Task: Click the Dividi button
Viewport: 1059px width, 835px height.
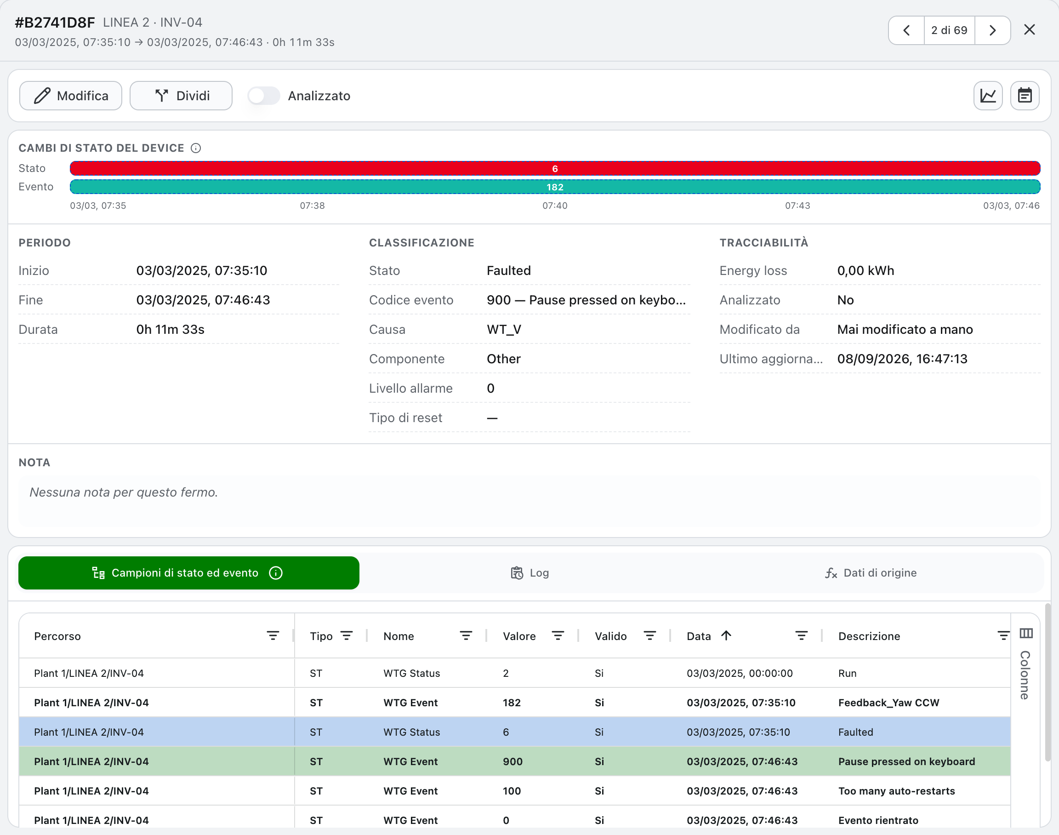Action: click(x=181, y=96)
